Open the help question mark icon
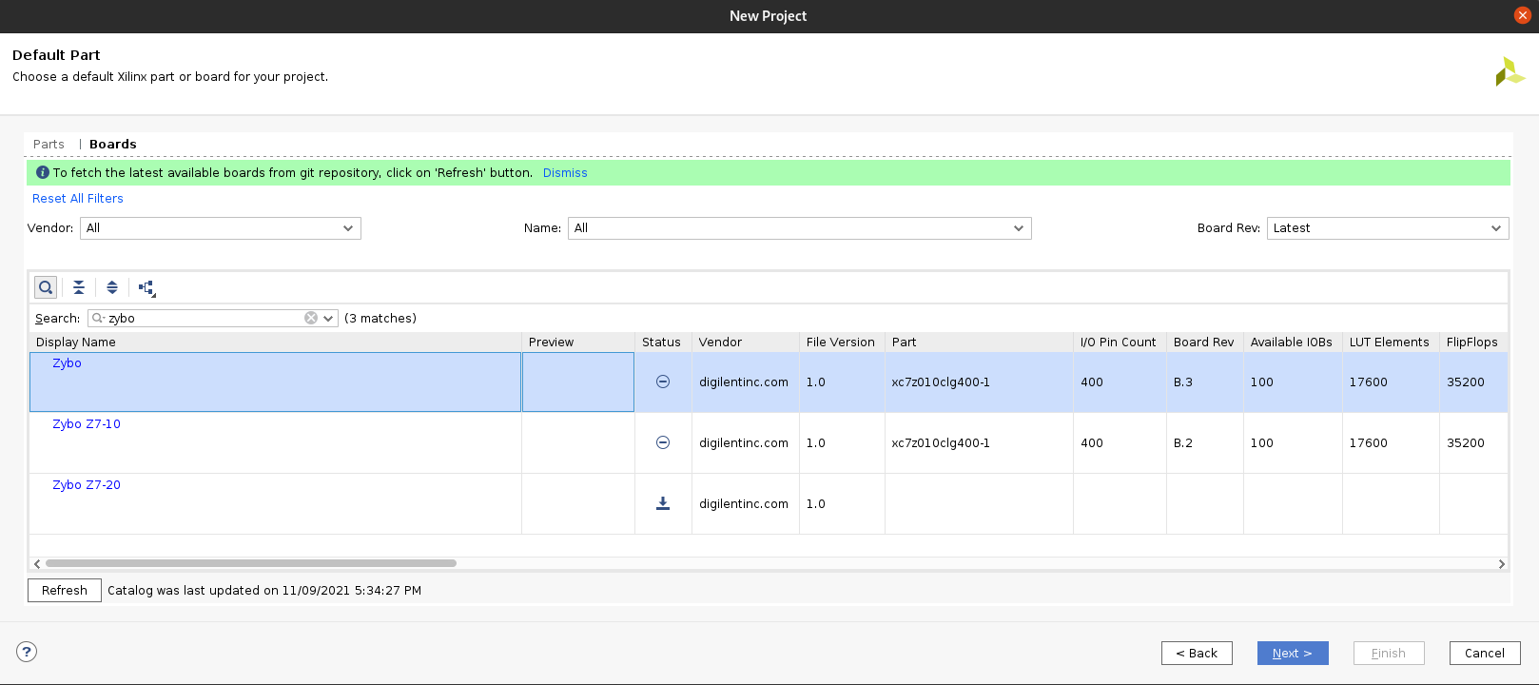1539x685 pixels. (27, 652)
